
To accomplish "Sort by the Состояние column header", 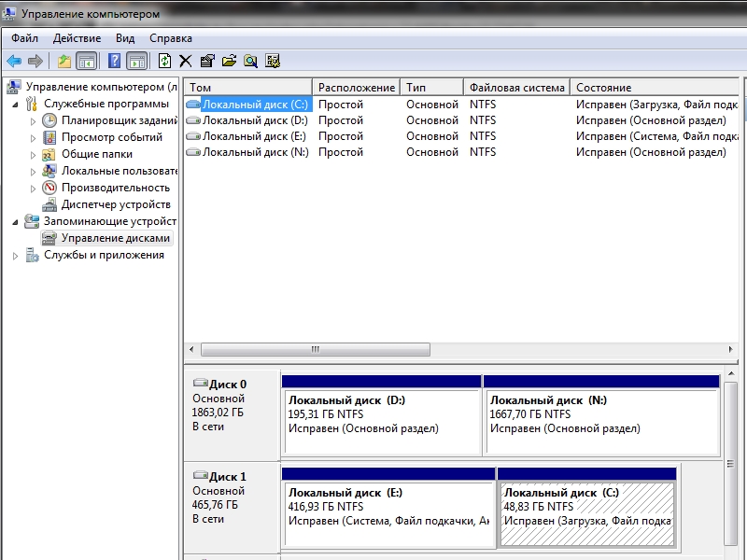I will [x=655, y=88].
